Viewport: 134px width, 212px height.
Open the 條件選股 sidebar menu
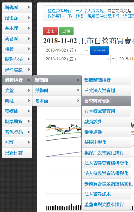pyautogui.click(x=17, y=70)
